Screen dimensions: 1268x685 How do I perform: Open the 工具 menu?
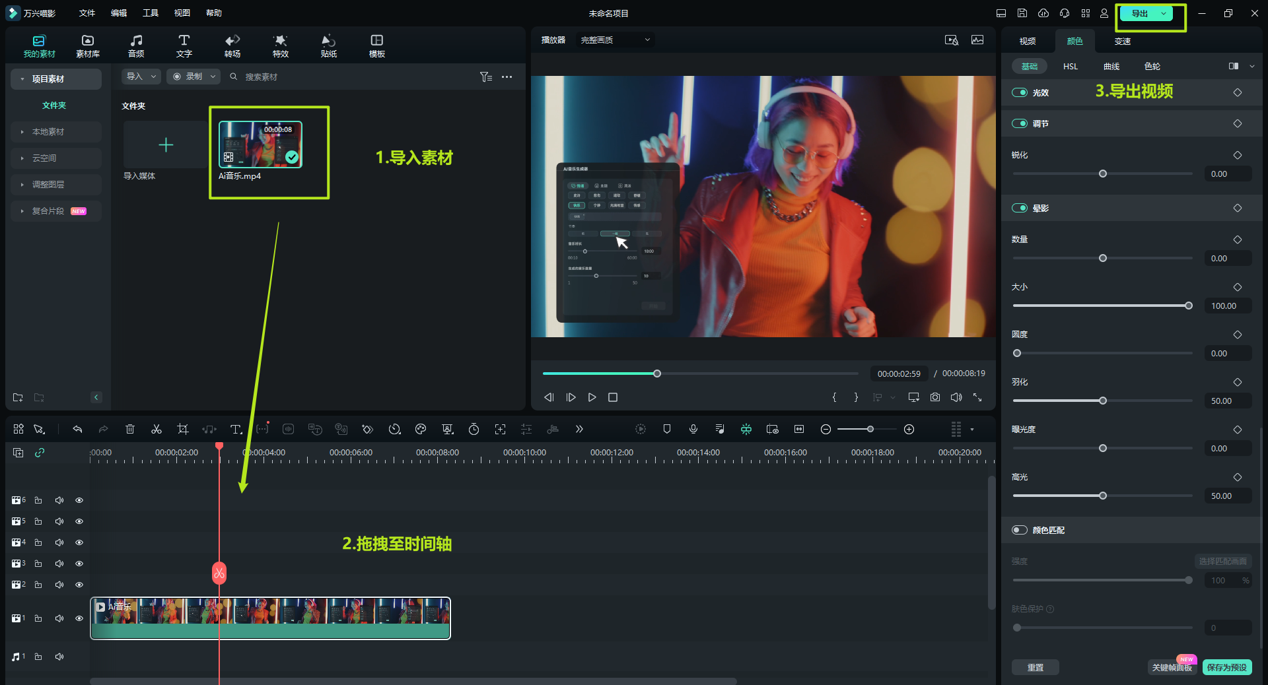[x=151, y=13]
